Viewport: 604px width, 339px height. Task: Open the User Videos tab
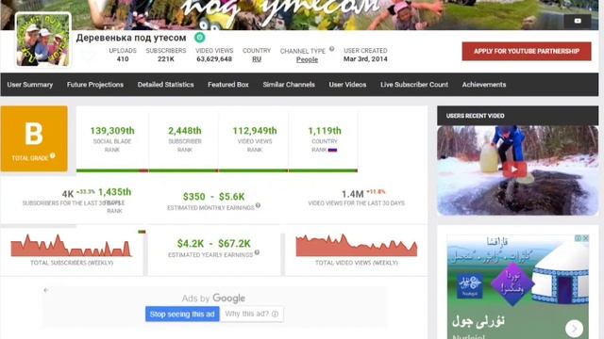pyautogui.click(x=347, y=85)
